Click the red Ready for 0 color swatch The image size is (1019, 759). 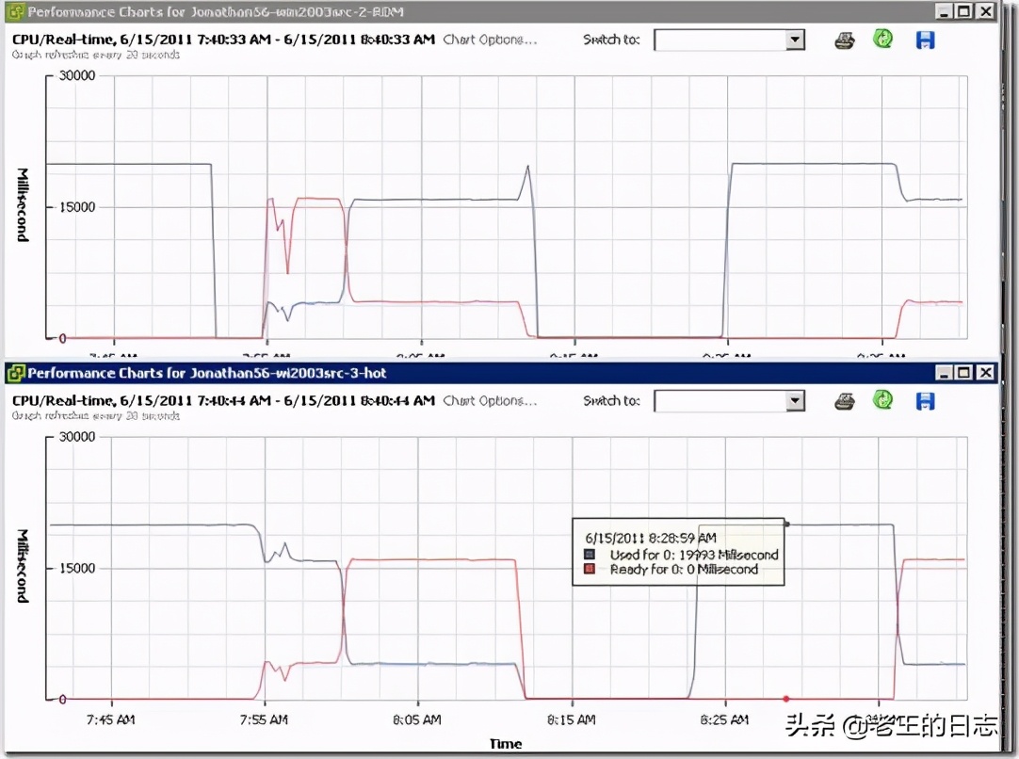[x=589, y=570]
